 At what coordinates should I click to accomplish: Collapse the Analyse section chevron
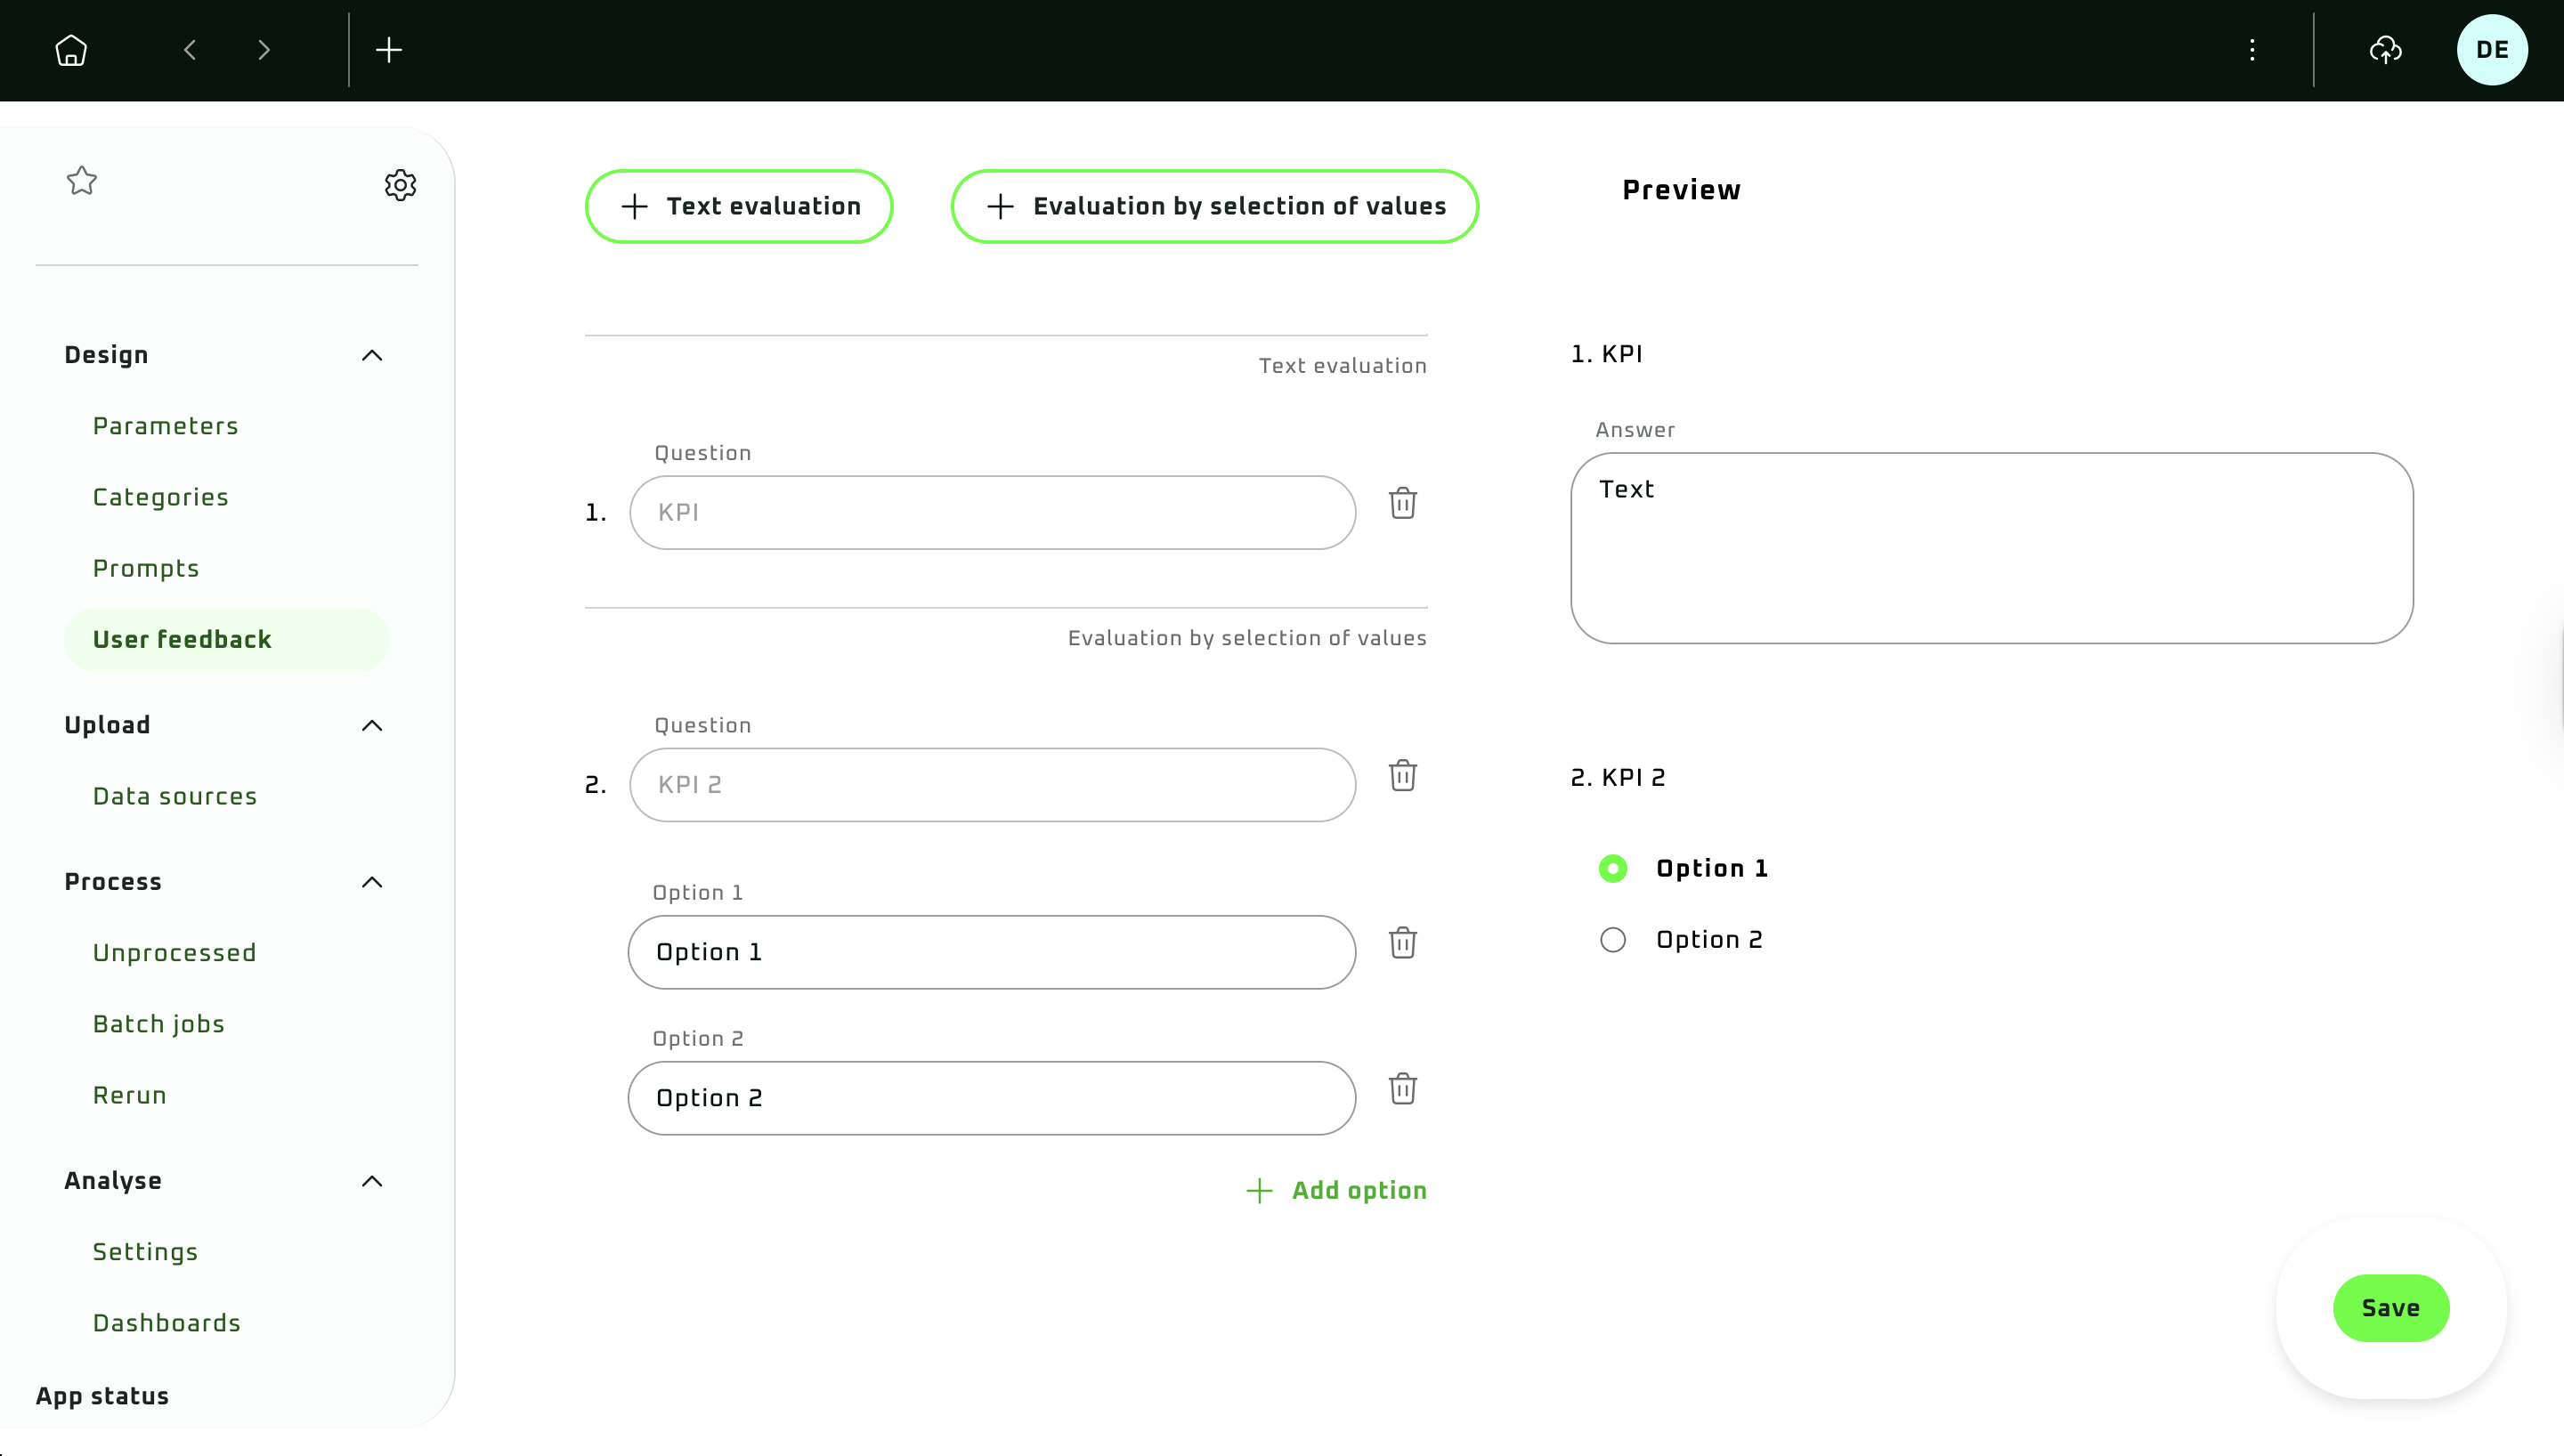(x=372, y=1182)
